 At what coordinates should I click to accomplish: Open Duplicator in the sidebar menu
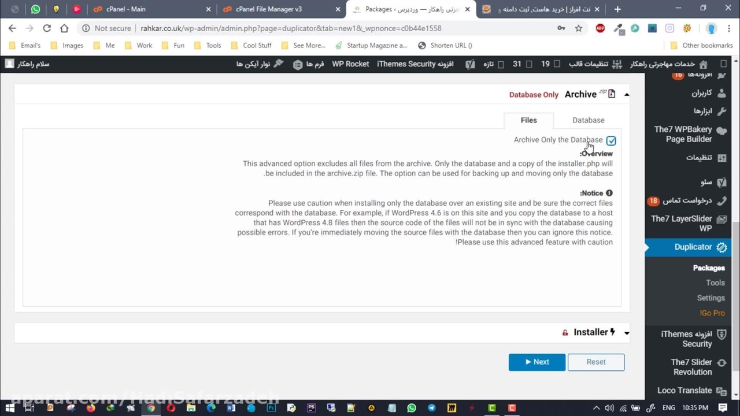tap(693, 247)
